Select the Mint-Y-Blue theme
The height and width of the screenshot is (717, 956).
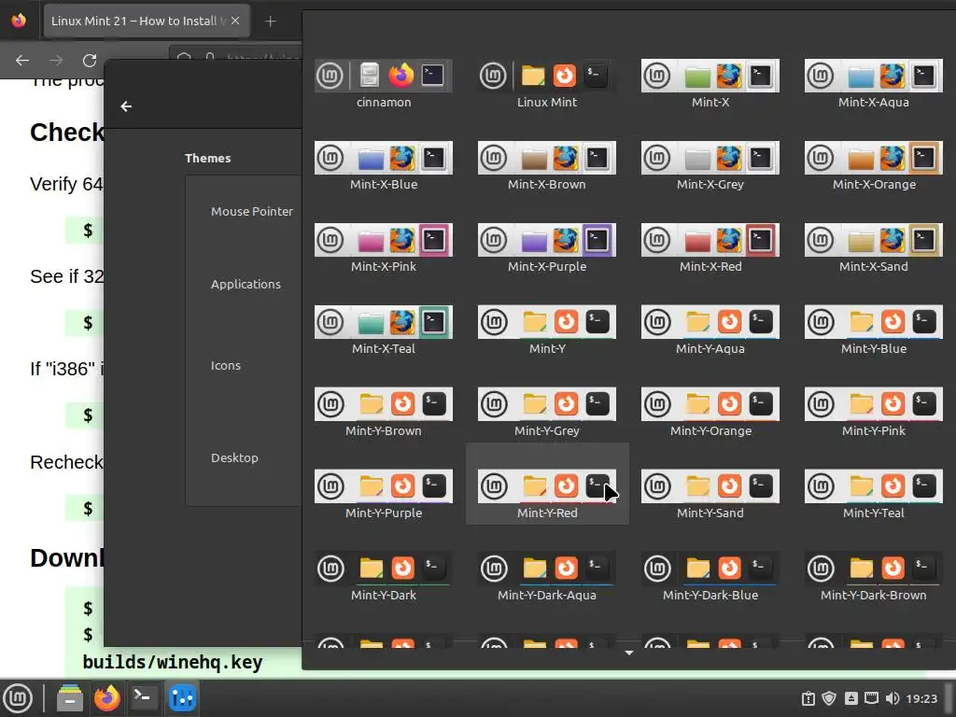tap(874, 322)
